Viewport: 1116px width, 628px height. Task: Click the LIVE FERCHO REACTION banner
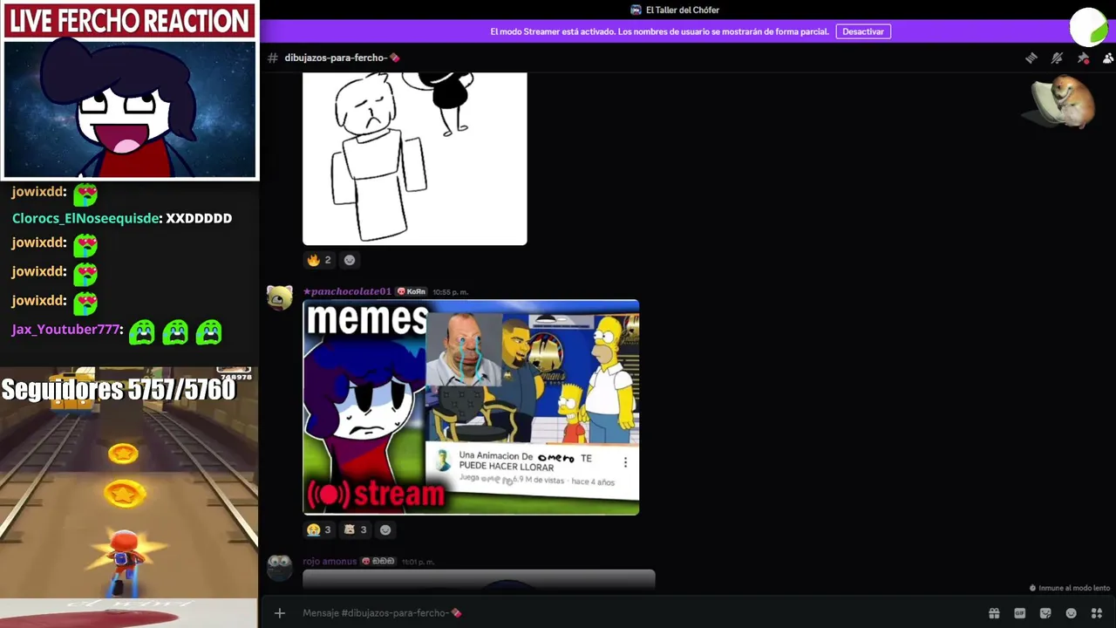[x=129, y=21]
